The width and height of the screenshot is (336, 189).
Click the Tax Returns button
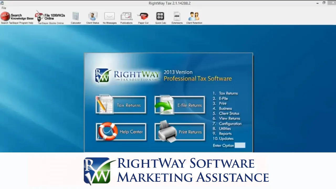pos(121,105)
